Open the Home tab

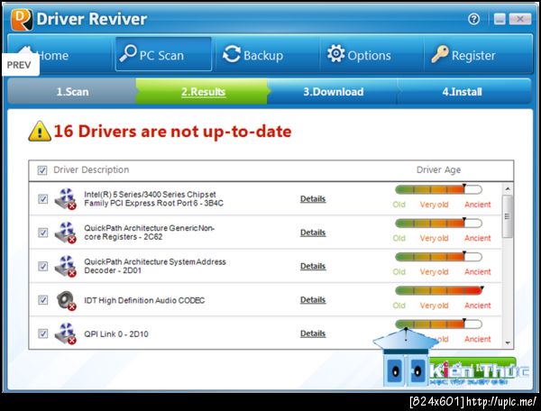click(60, 54)
